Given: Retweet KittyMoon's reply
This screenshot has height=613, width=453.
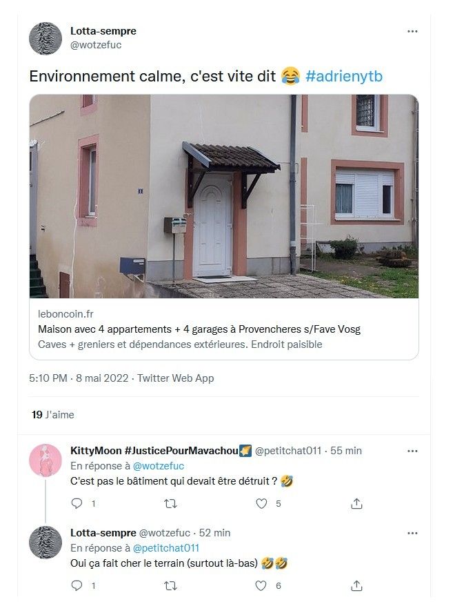Looking at the screenshot, I should [171, 503].
